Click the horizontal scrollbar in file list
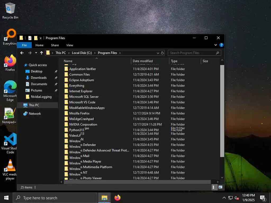This screenshot has height=203, width=271. pyautogui.click(x=137, y=182)
